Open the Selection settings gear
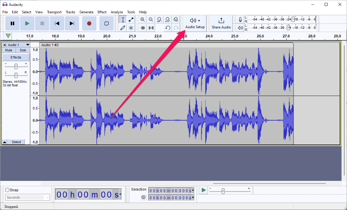The width and height of the screenshot is (347, 210). tap(143, 197)
